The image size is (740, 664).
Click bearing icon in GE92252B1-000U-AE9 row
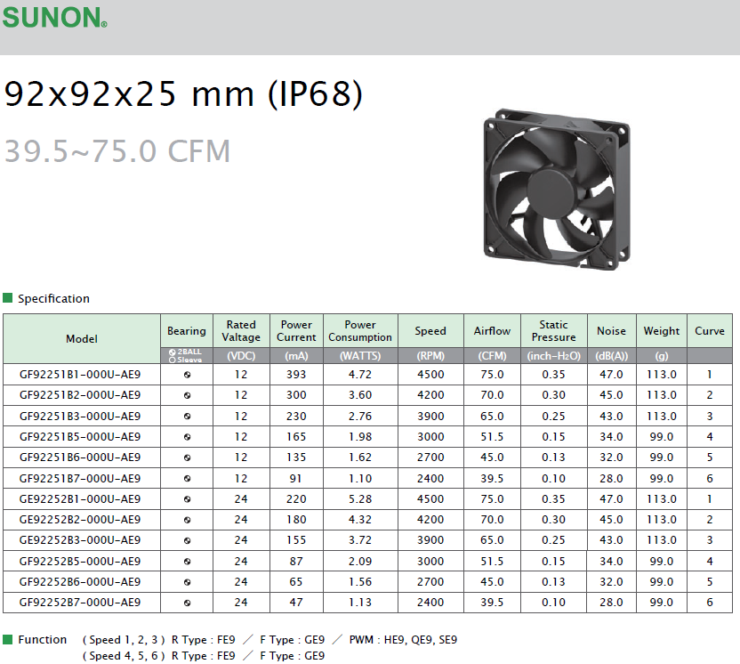click(187, 499)
